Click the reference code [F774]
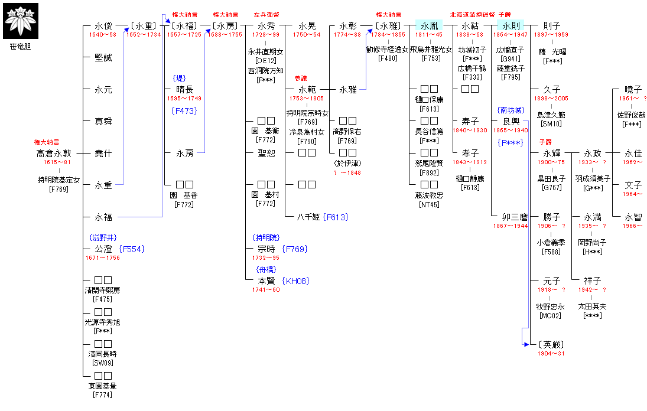This screenshot has height=411, width=647. [102, 395]
